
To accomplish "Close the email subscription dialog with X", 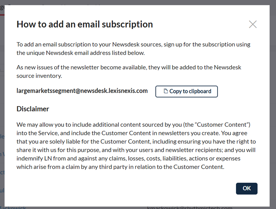I will point(253,24).
